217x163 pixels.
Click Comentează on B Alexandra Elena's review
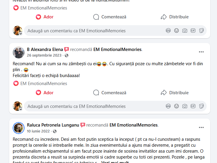pos(110,92)
